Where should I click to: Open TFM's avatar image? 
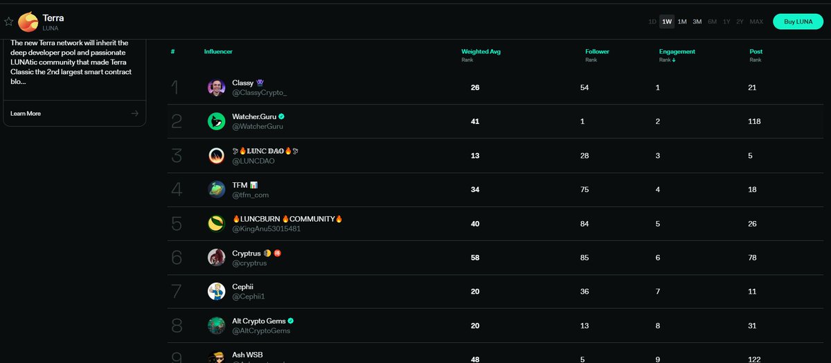[217, 189]
